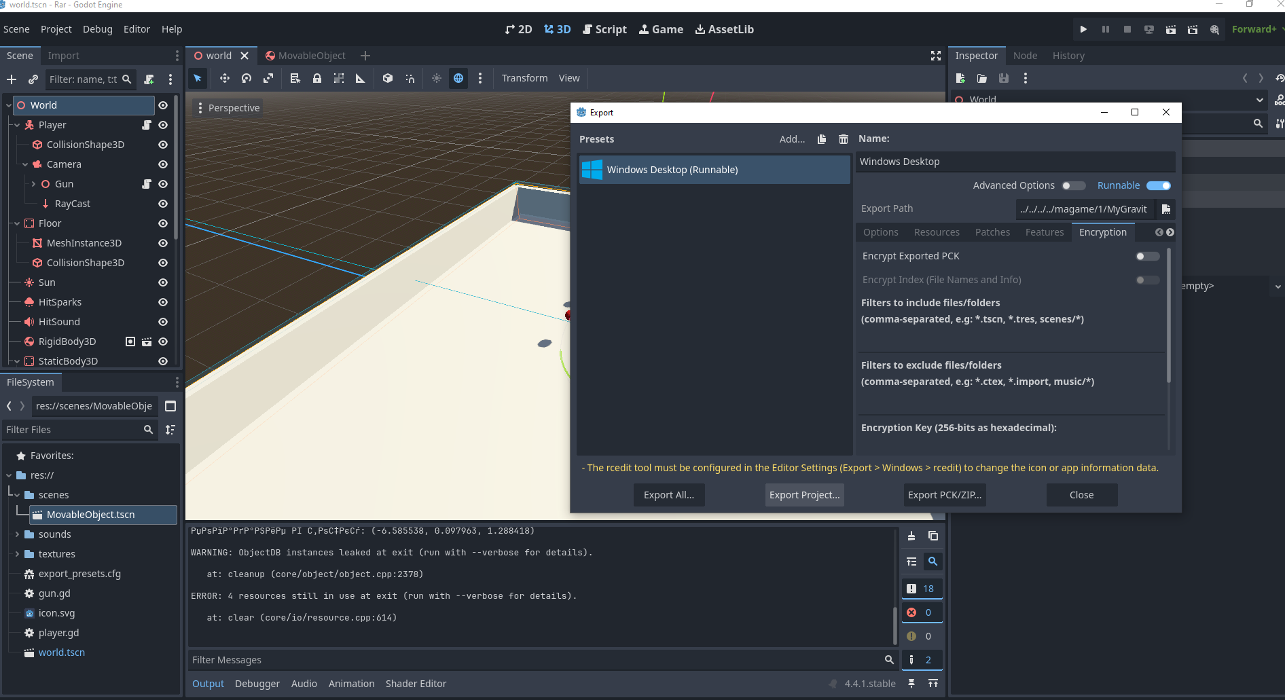
Task: Click the Filter Messages input field
Action: coord(537,660)
